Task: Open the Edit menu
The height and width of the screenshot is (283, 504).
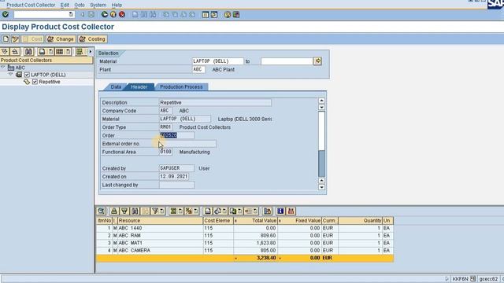Action: (x=65, y=6)
